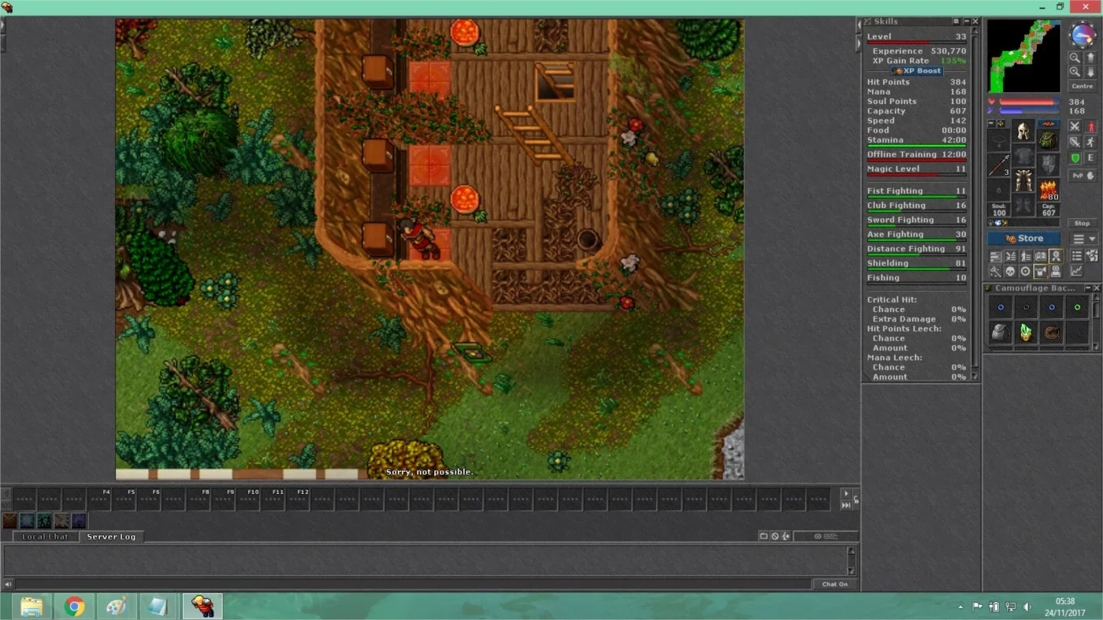Open the crossed-swords battle list icon
This screenshot has height=620, width=1103.
[x=1010, y=256]
